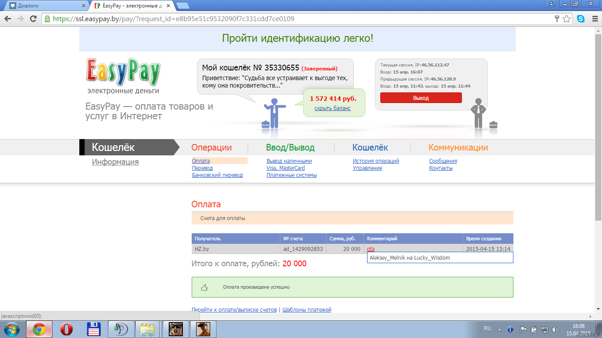This screenshot has width=602, height=338.
Task: Click the taskbar clock 16:08
Action: (578, 326)
